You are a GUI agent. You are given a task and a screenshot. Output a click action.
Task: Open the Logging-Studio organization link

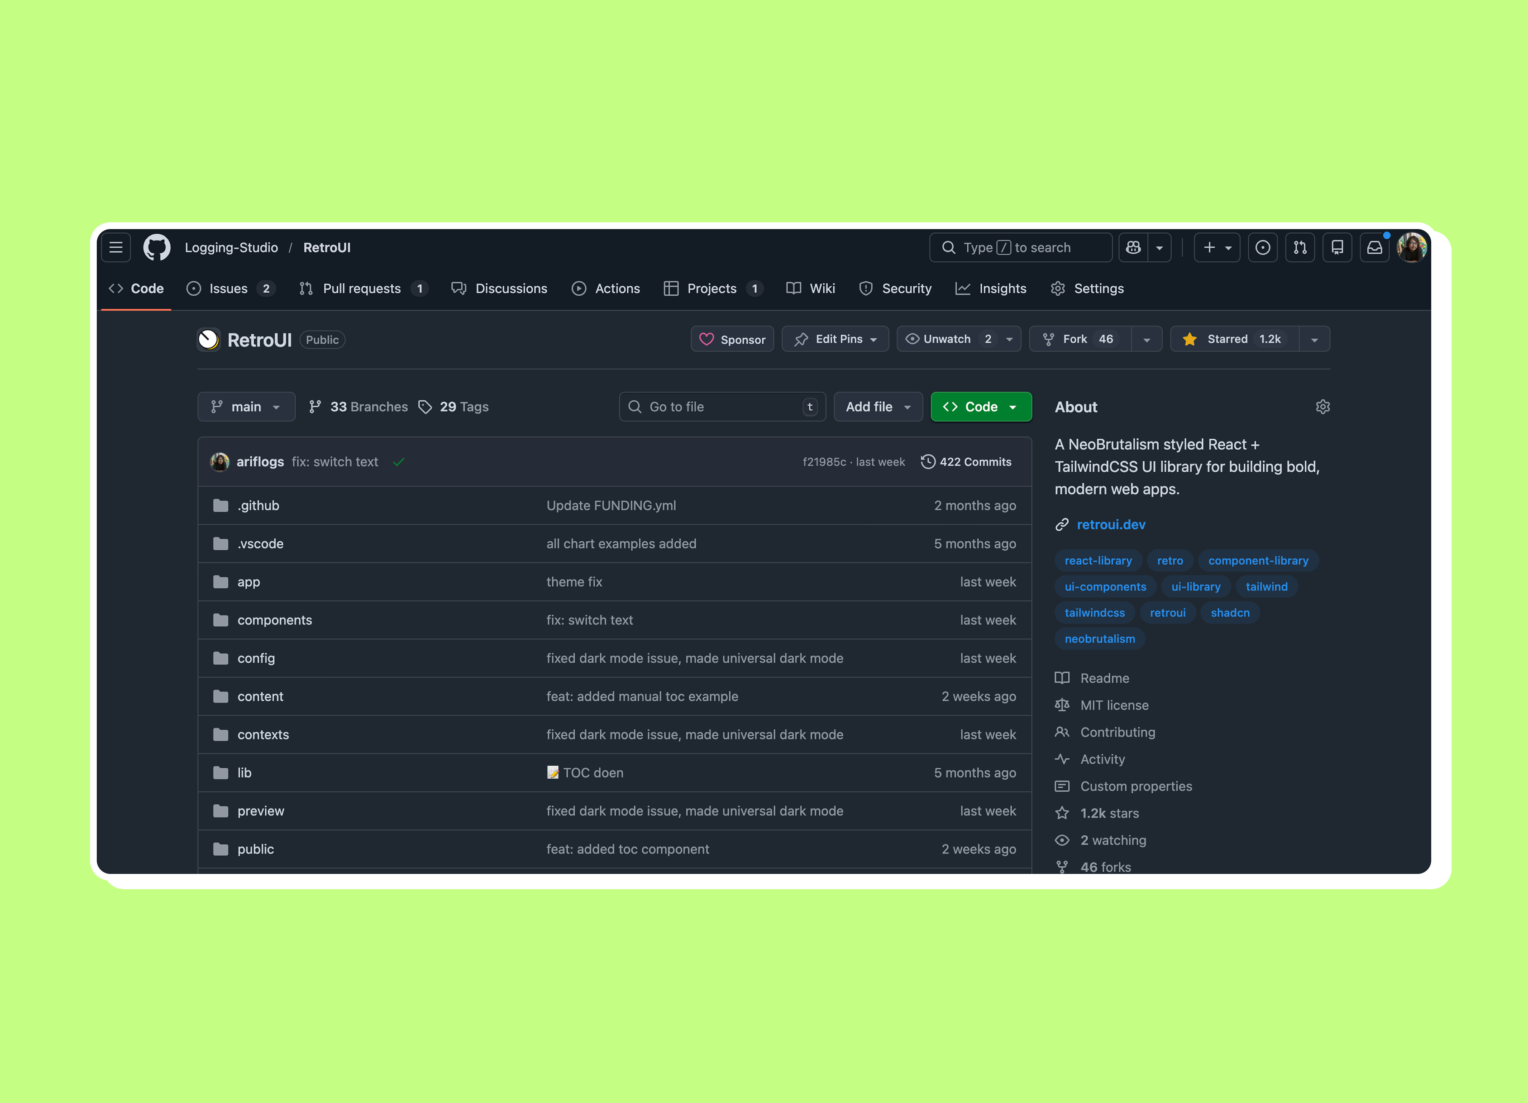(x=231, y=247)
